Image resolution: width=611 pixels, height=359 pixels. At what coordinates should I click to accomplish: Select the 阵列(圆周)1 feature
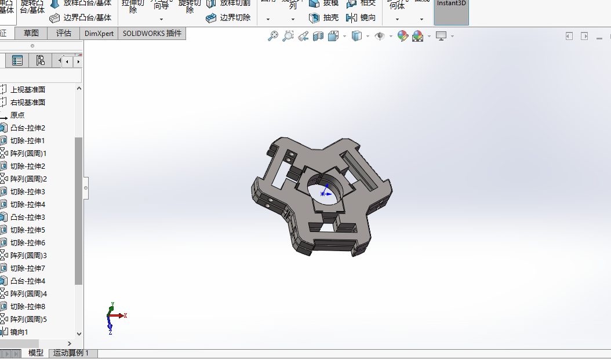(x=28, y=154)
